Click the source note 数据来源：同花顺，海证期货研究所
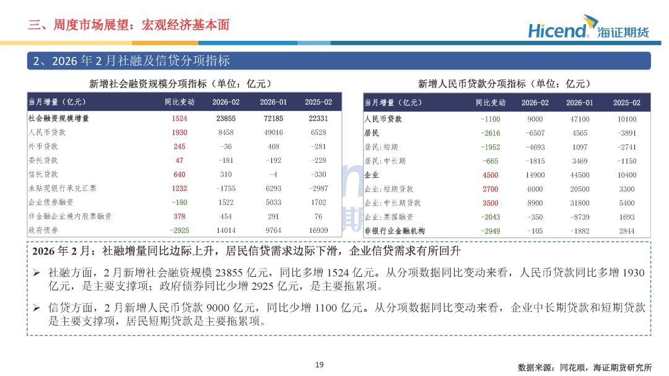Viewport: 669px width, 376px height. [x=585, y=367]
